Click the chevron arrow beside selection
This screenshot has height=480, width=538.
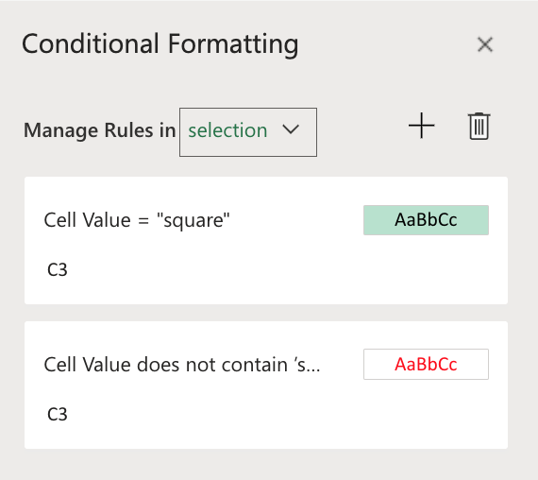point(291,129)
